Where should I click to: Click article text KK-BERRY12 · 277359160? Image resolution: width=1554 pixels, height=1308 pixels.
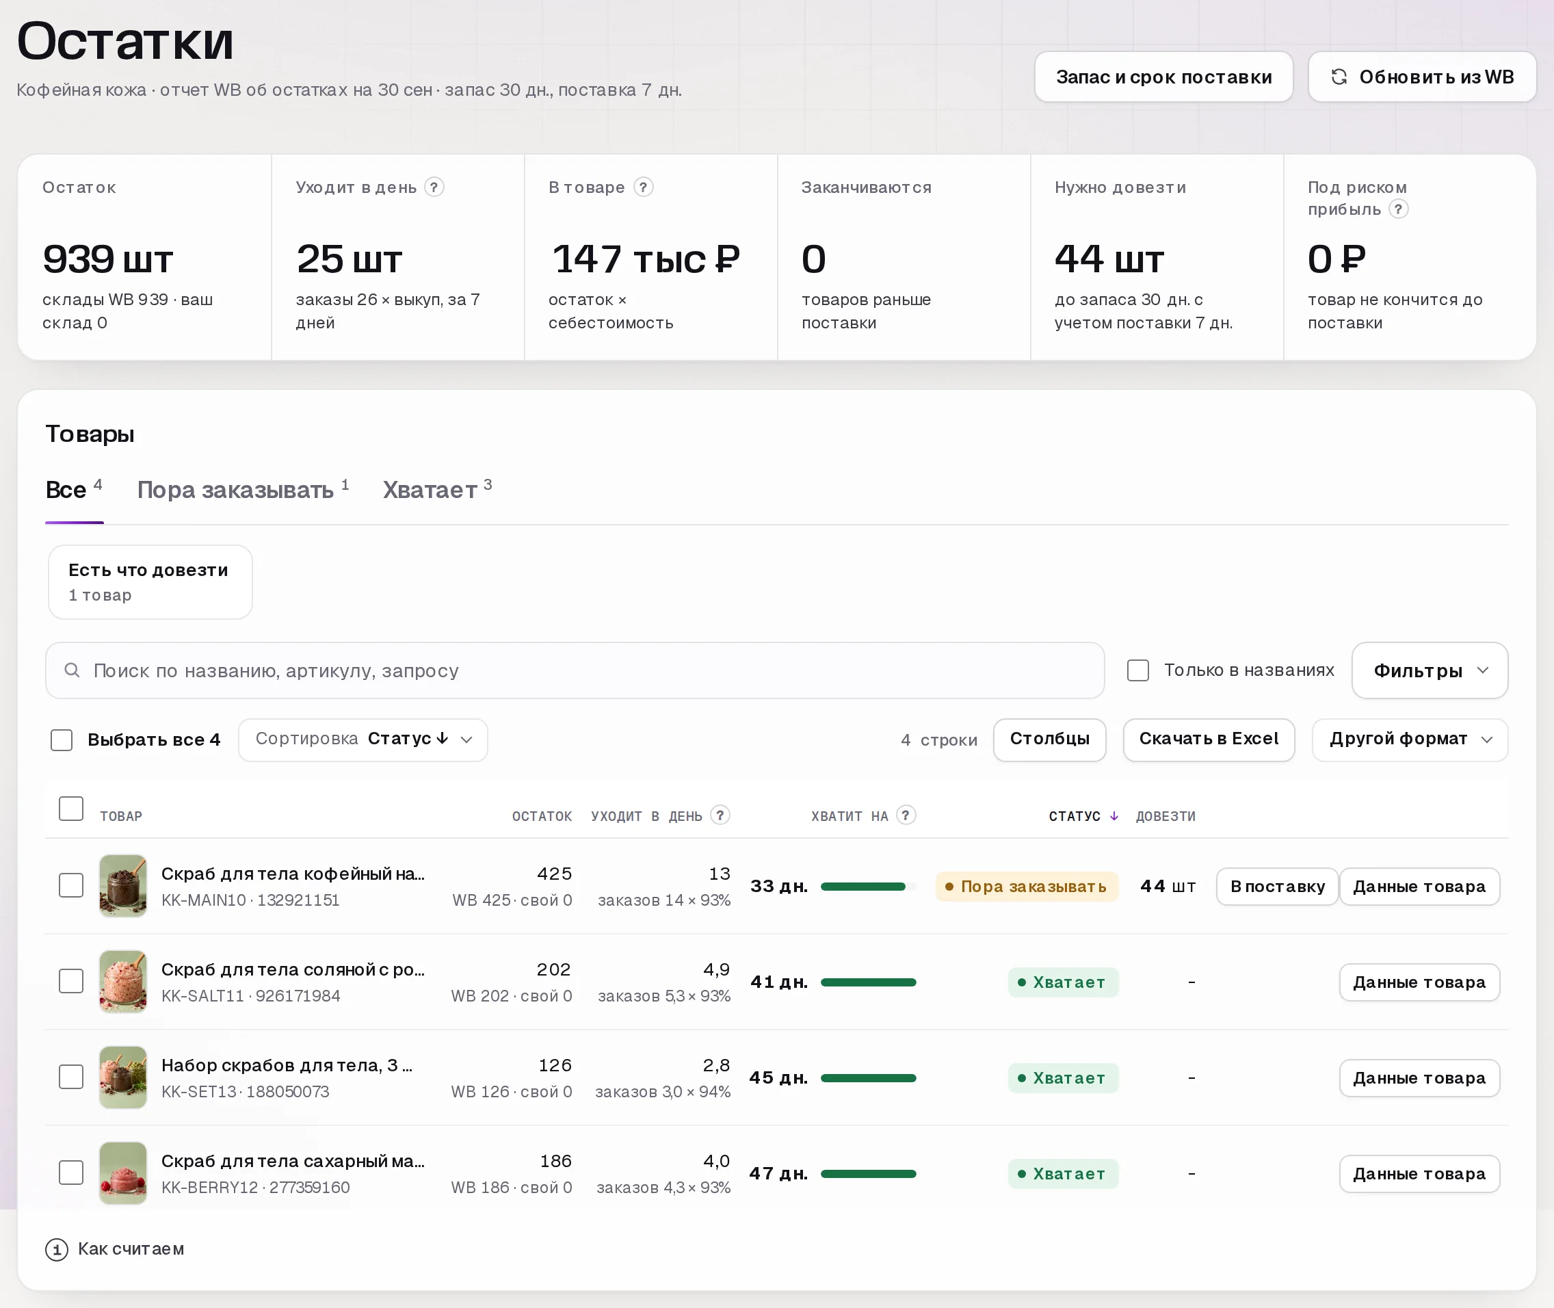click(x=255, y=1187)
